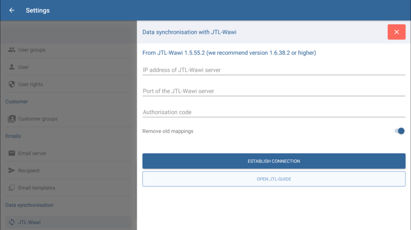Screen dimensions: 411x230
Task: Click the Recipient send arrow icon
Action: click(12, 170)
